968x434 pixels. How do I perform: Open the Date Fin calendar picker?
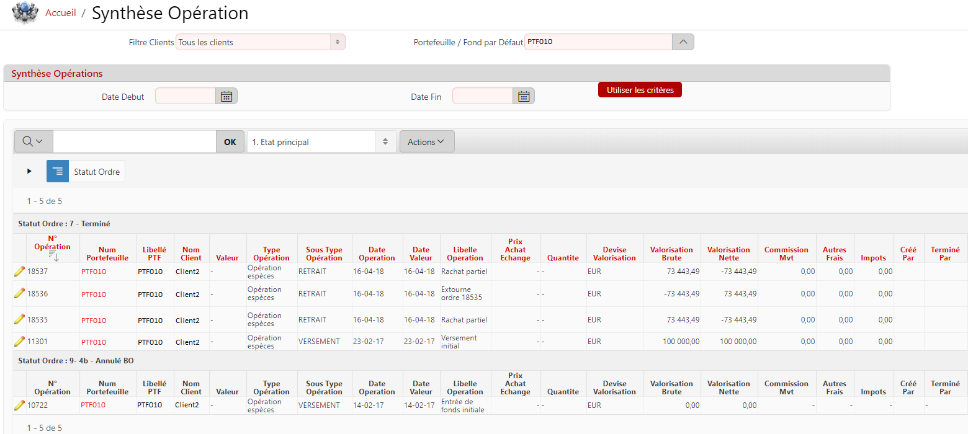(x=524, y=96)
